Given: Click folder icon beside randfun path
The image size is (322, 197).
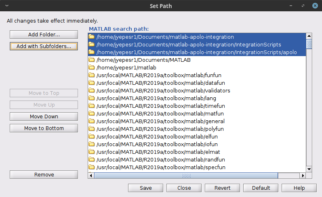Looking at the screenshot, I should (92, 159).
